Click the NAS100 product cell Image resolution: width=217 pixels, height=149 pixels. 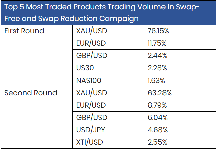[x=88, y=81]
